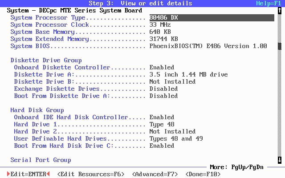Click the scrollbar thumb block
The image size is (285, 178).
point(280,46)
